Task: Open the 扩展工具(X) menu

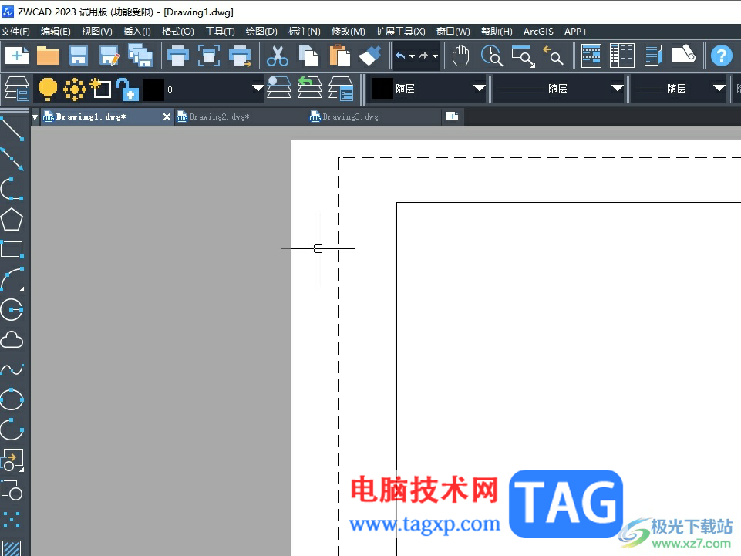Action: (x=401, y=31)
